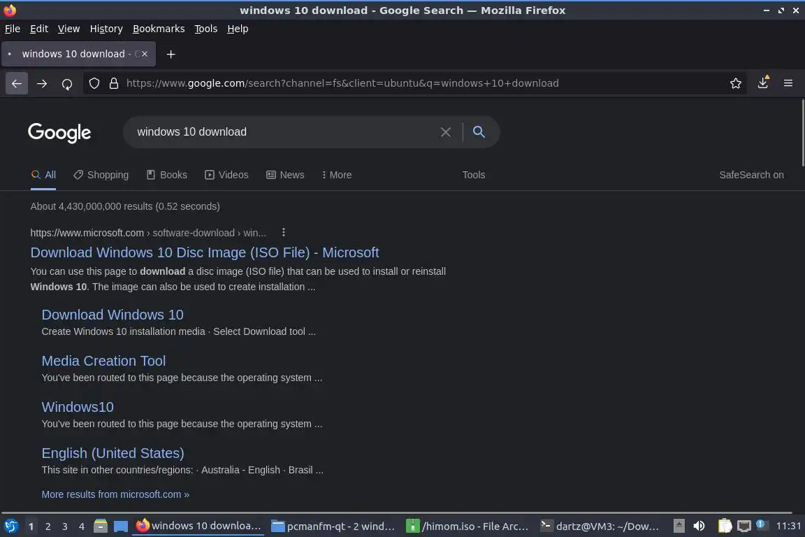Reload the current page

pos(67,83)
